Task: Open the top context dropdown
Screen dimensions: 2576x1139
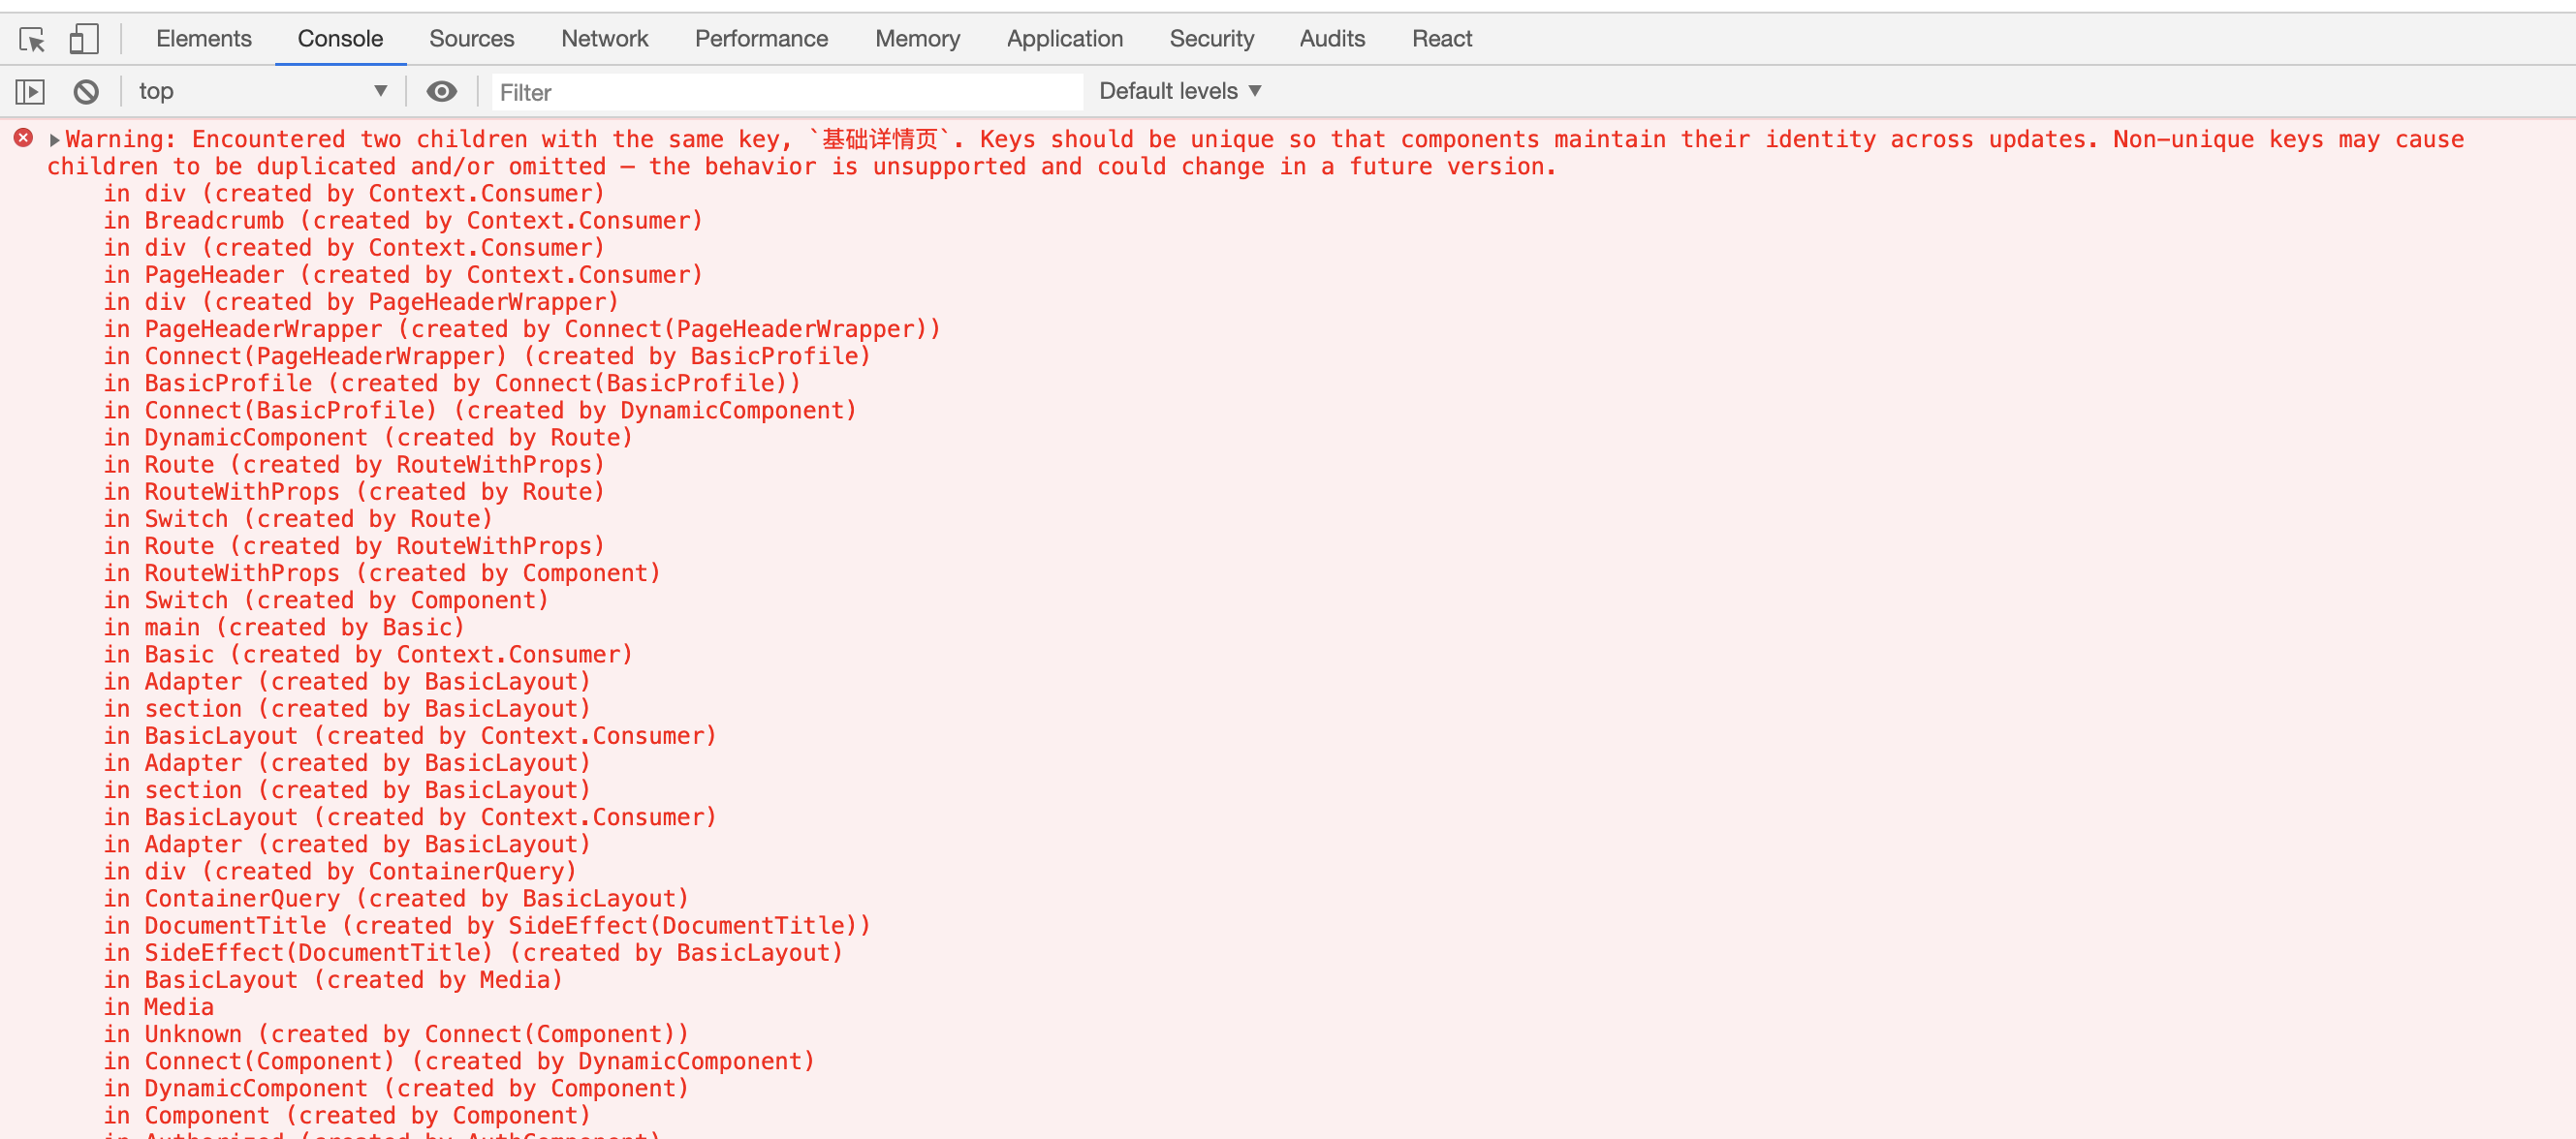Action: 262,92
